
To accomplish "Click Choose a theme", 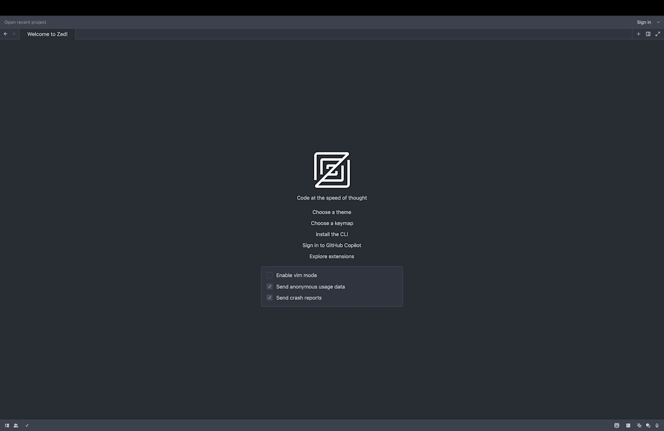I will [331, 212].
